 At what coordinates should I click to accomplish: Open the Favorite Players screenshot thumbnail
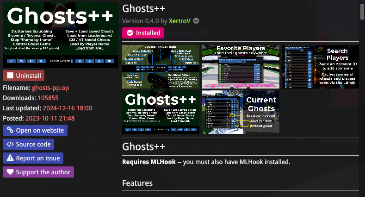pyautogui.click(x=241, y=66)
